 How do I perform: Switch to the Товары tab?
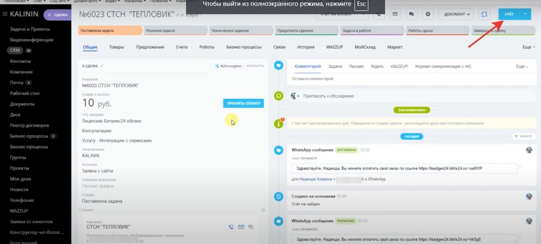[116, 47]
